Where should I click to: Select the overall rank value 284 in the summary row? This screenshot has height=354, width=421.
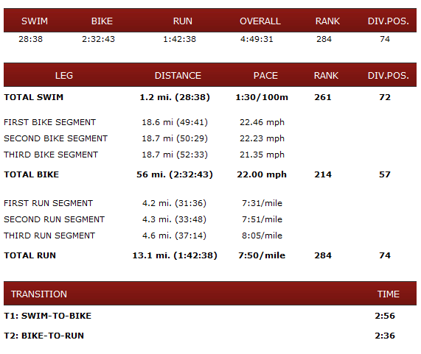tap(324, 39)
